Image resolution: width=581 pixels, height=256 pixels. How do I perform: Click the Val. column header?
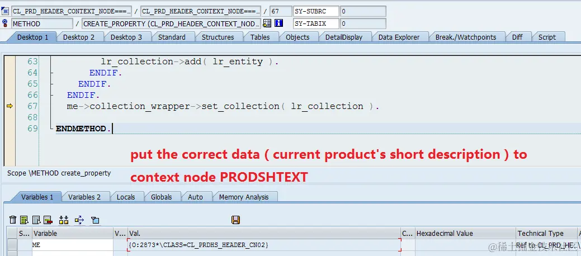click(264, 234)
